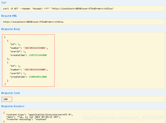This screenshot has height=123, width=166.
Task: Click the Request URL heading
Action: pyautogui.click(x=9, y=16)
